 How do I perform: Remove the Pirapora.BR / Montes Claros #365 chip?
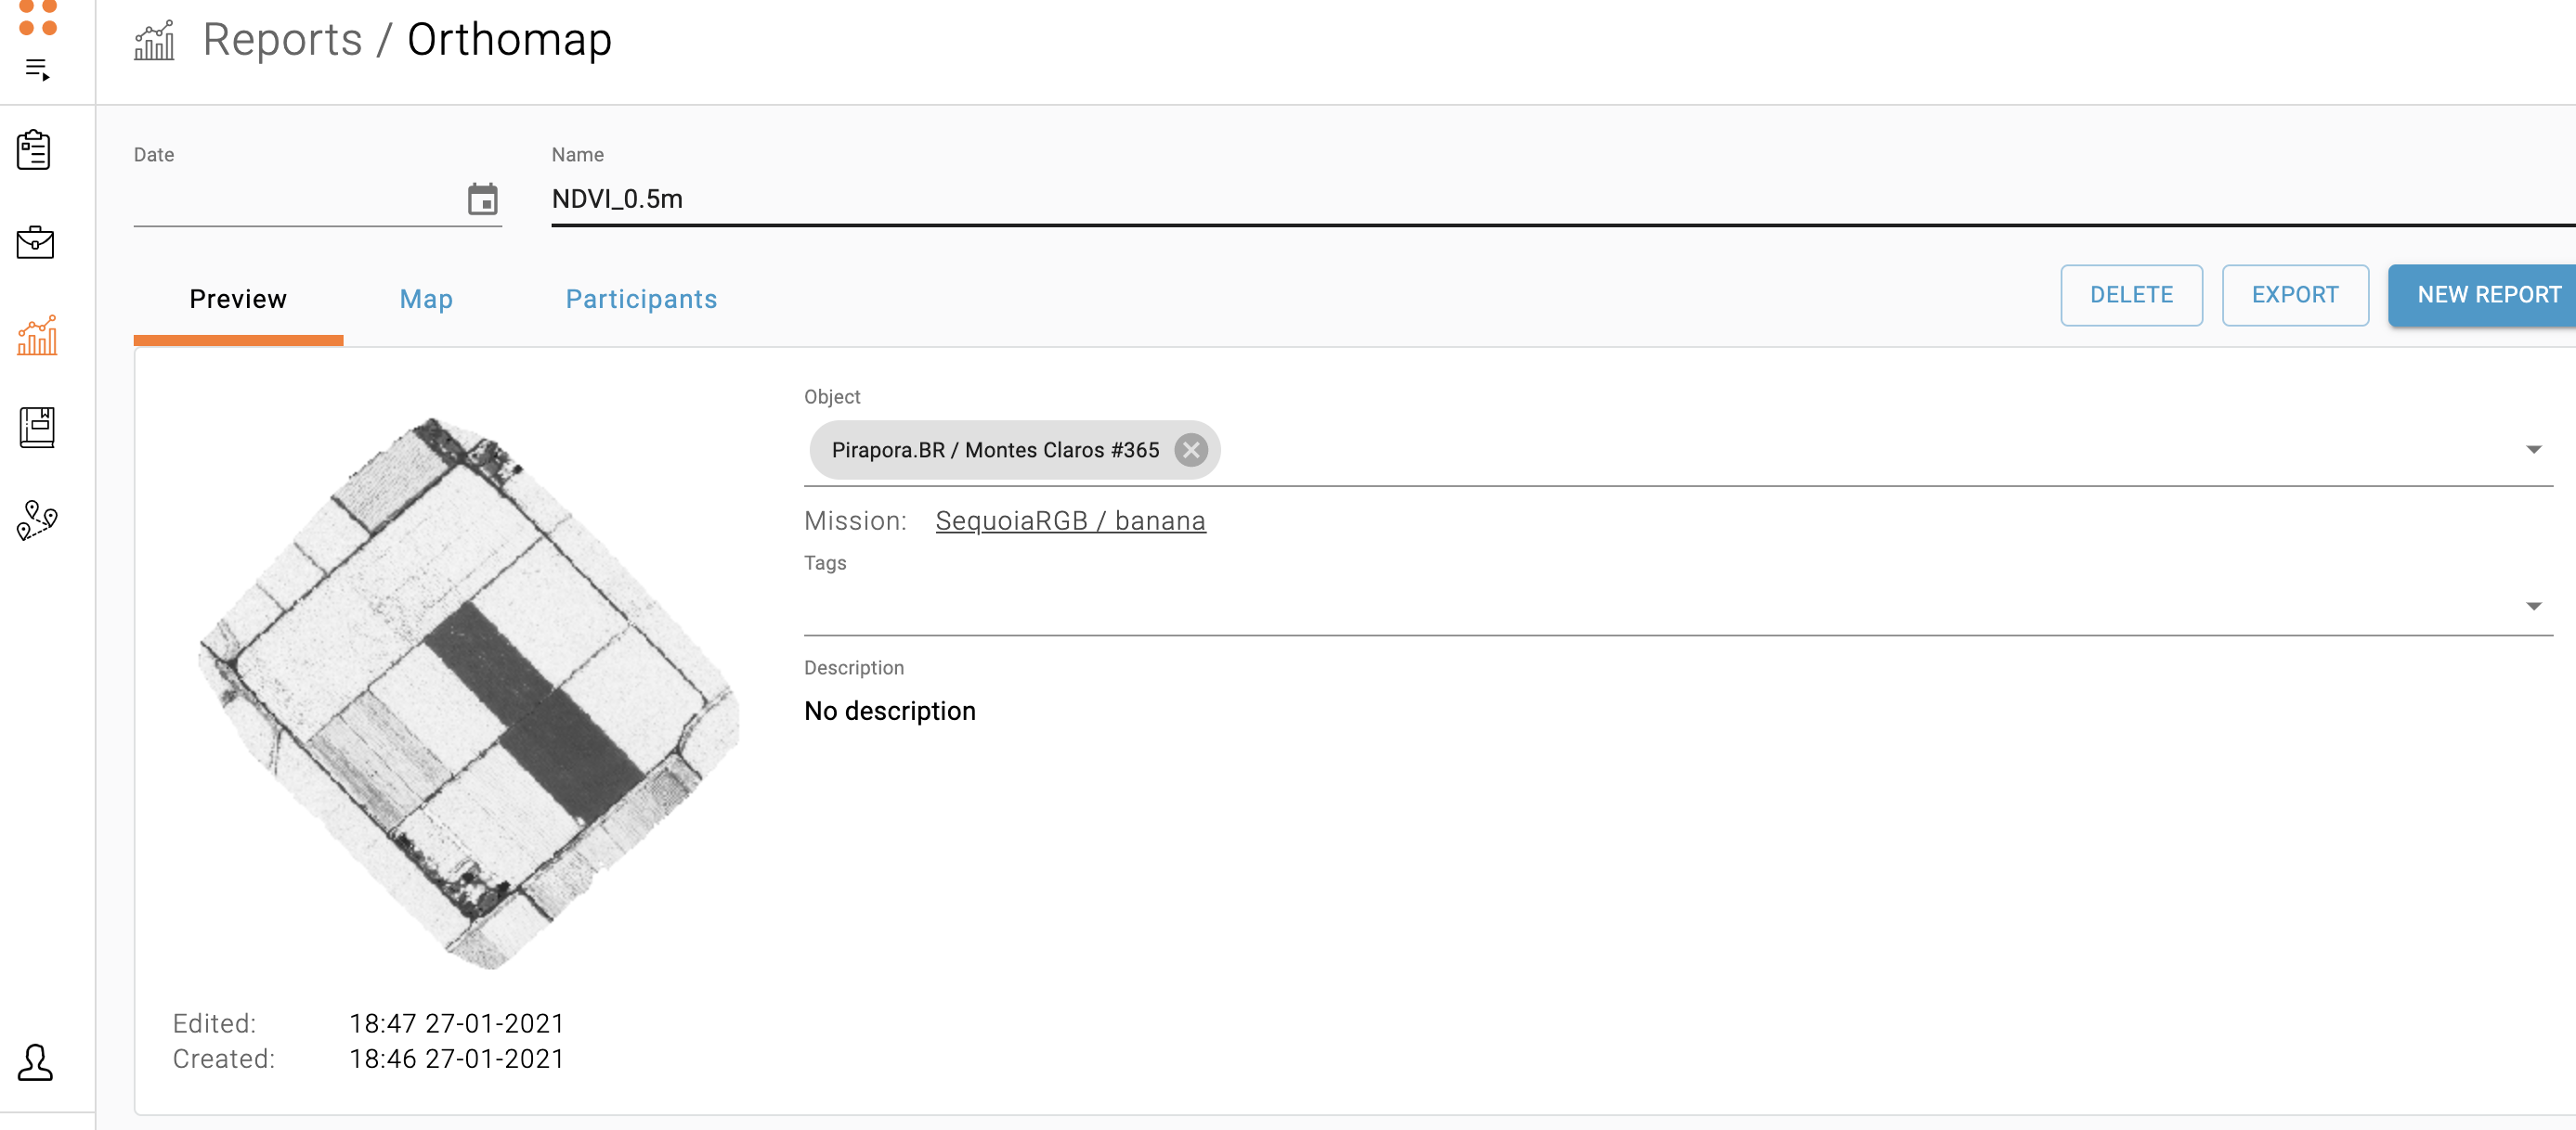pyautogui.click(x=1190, y=450)
